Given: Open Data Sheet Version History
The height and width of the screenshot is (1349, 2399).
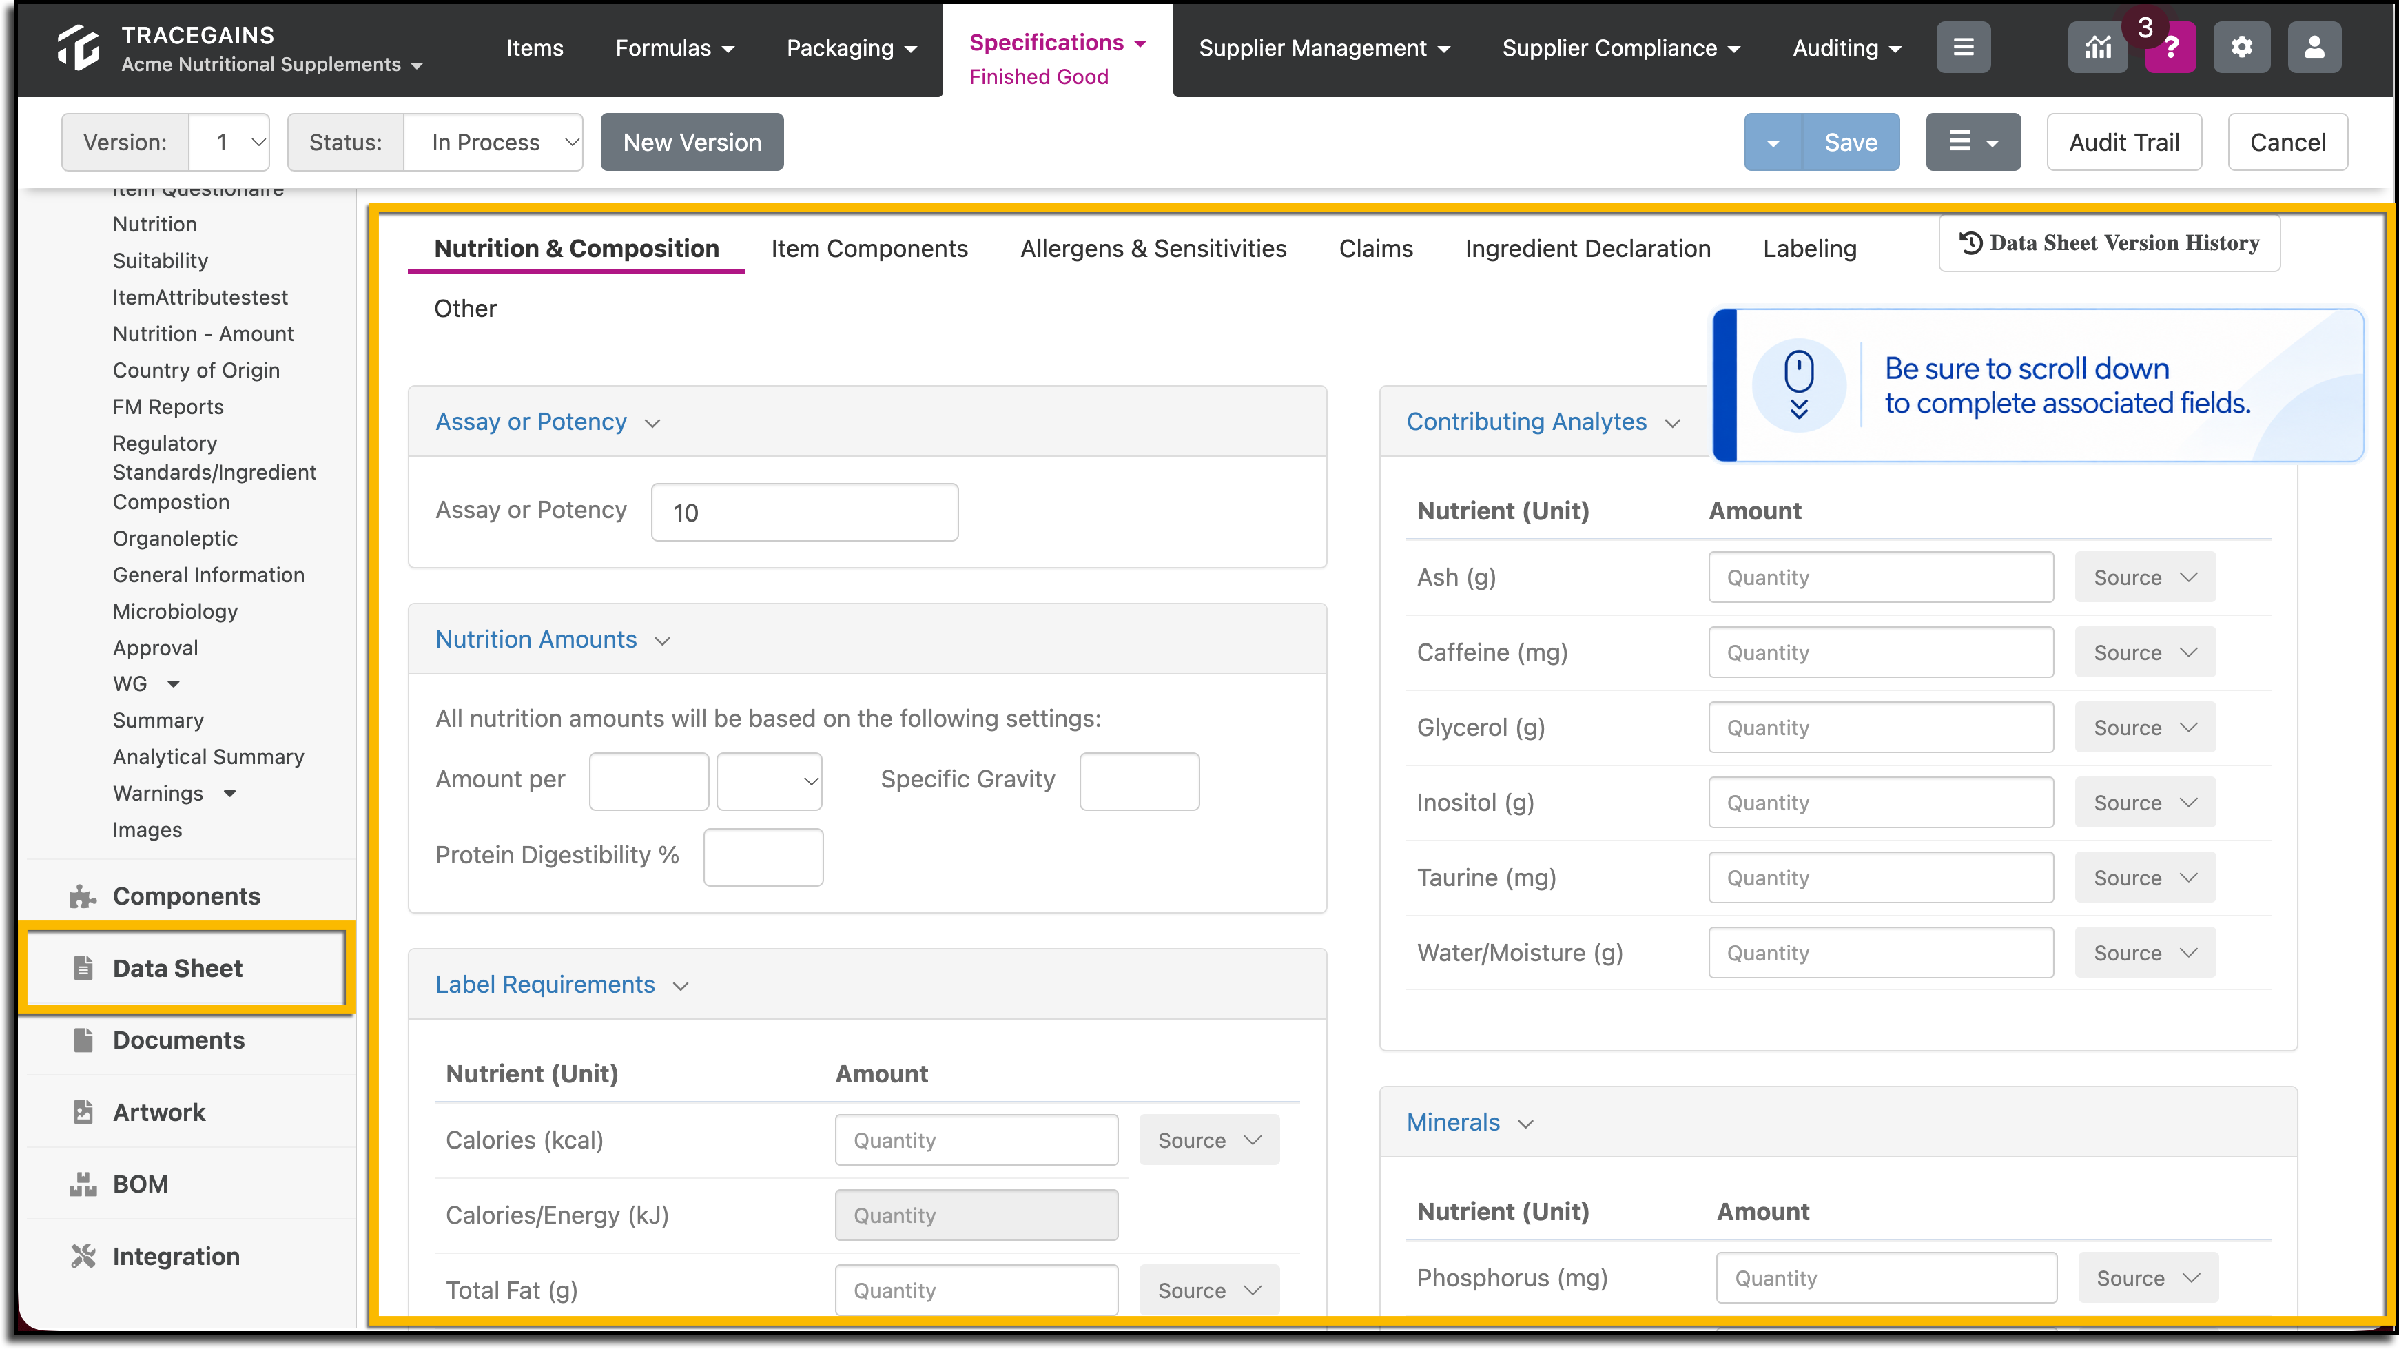Looking at the screenshot, I should pos(2110,243).
